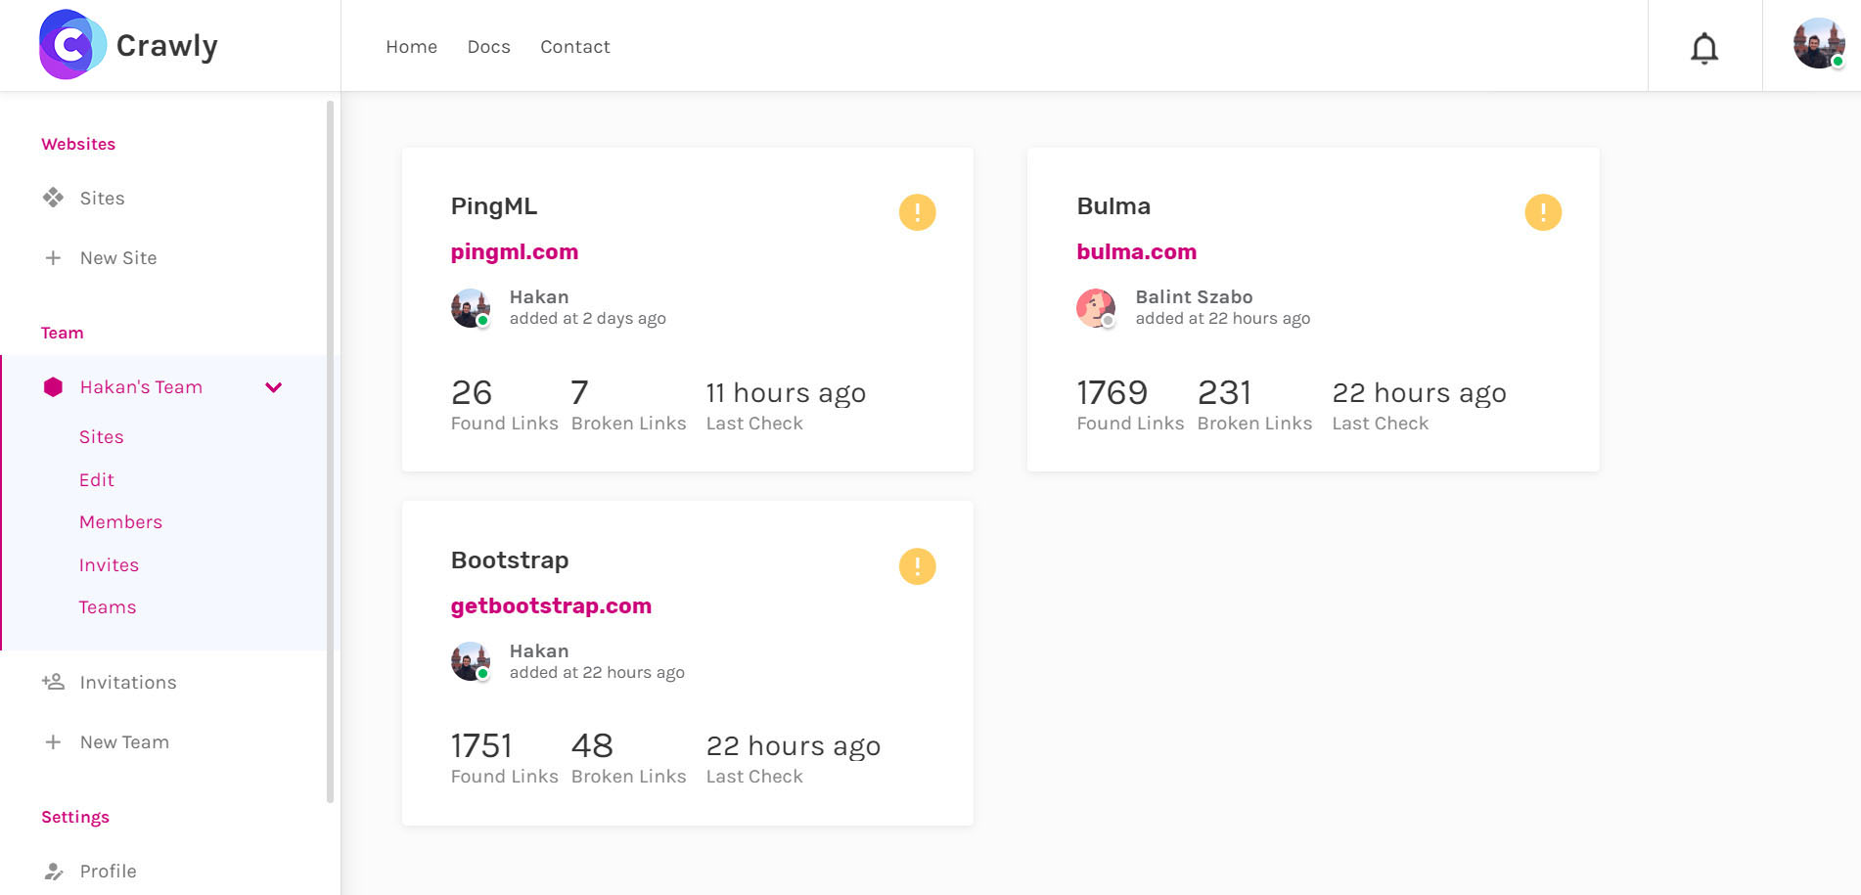Image resolution: width=1861 pixels, height=895 pixels.
Task: Click the plus icon beside New Site
Action: (x=53, y=258)
